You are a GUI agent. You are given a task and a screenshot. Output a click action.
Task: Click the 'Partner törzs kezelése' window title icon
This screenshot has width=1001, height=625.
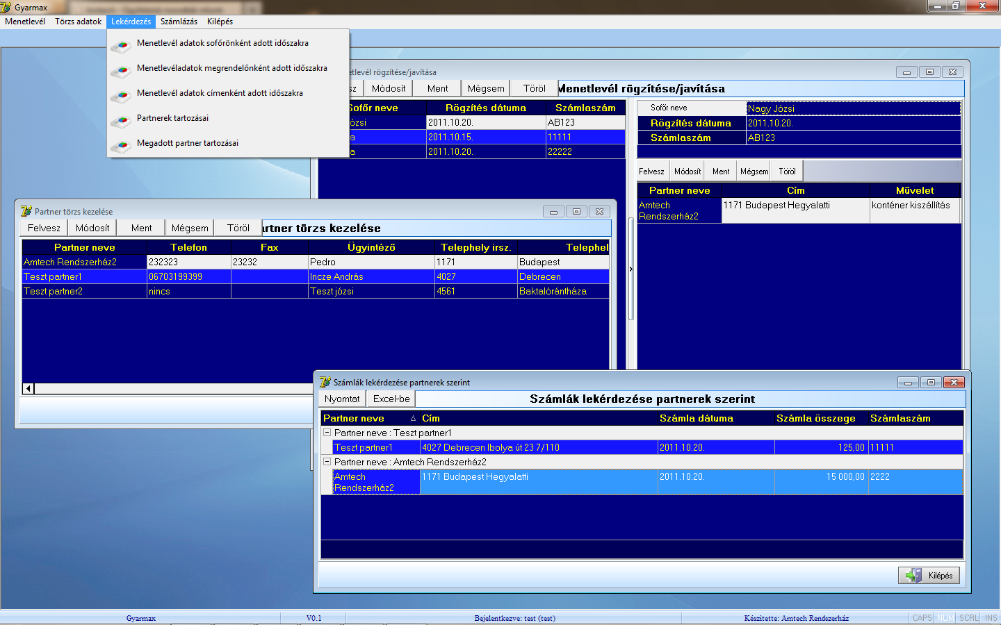(x=26, y=211)
